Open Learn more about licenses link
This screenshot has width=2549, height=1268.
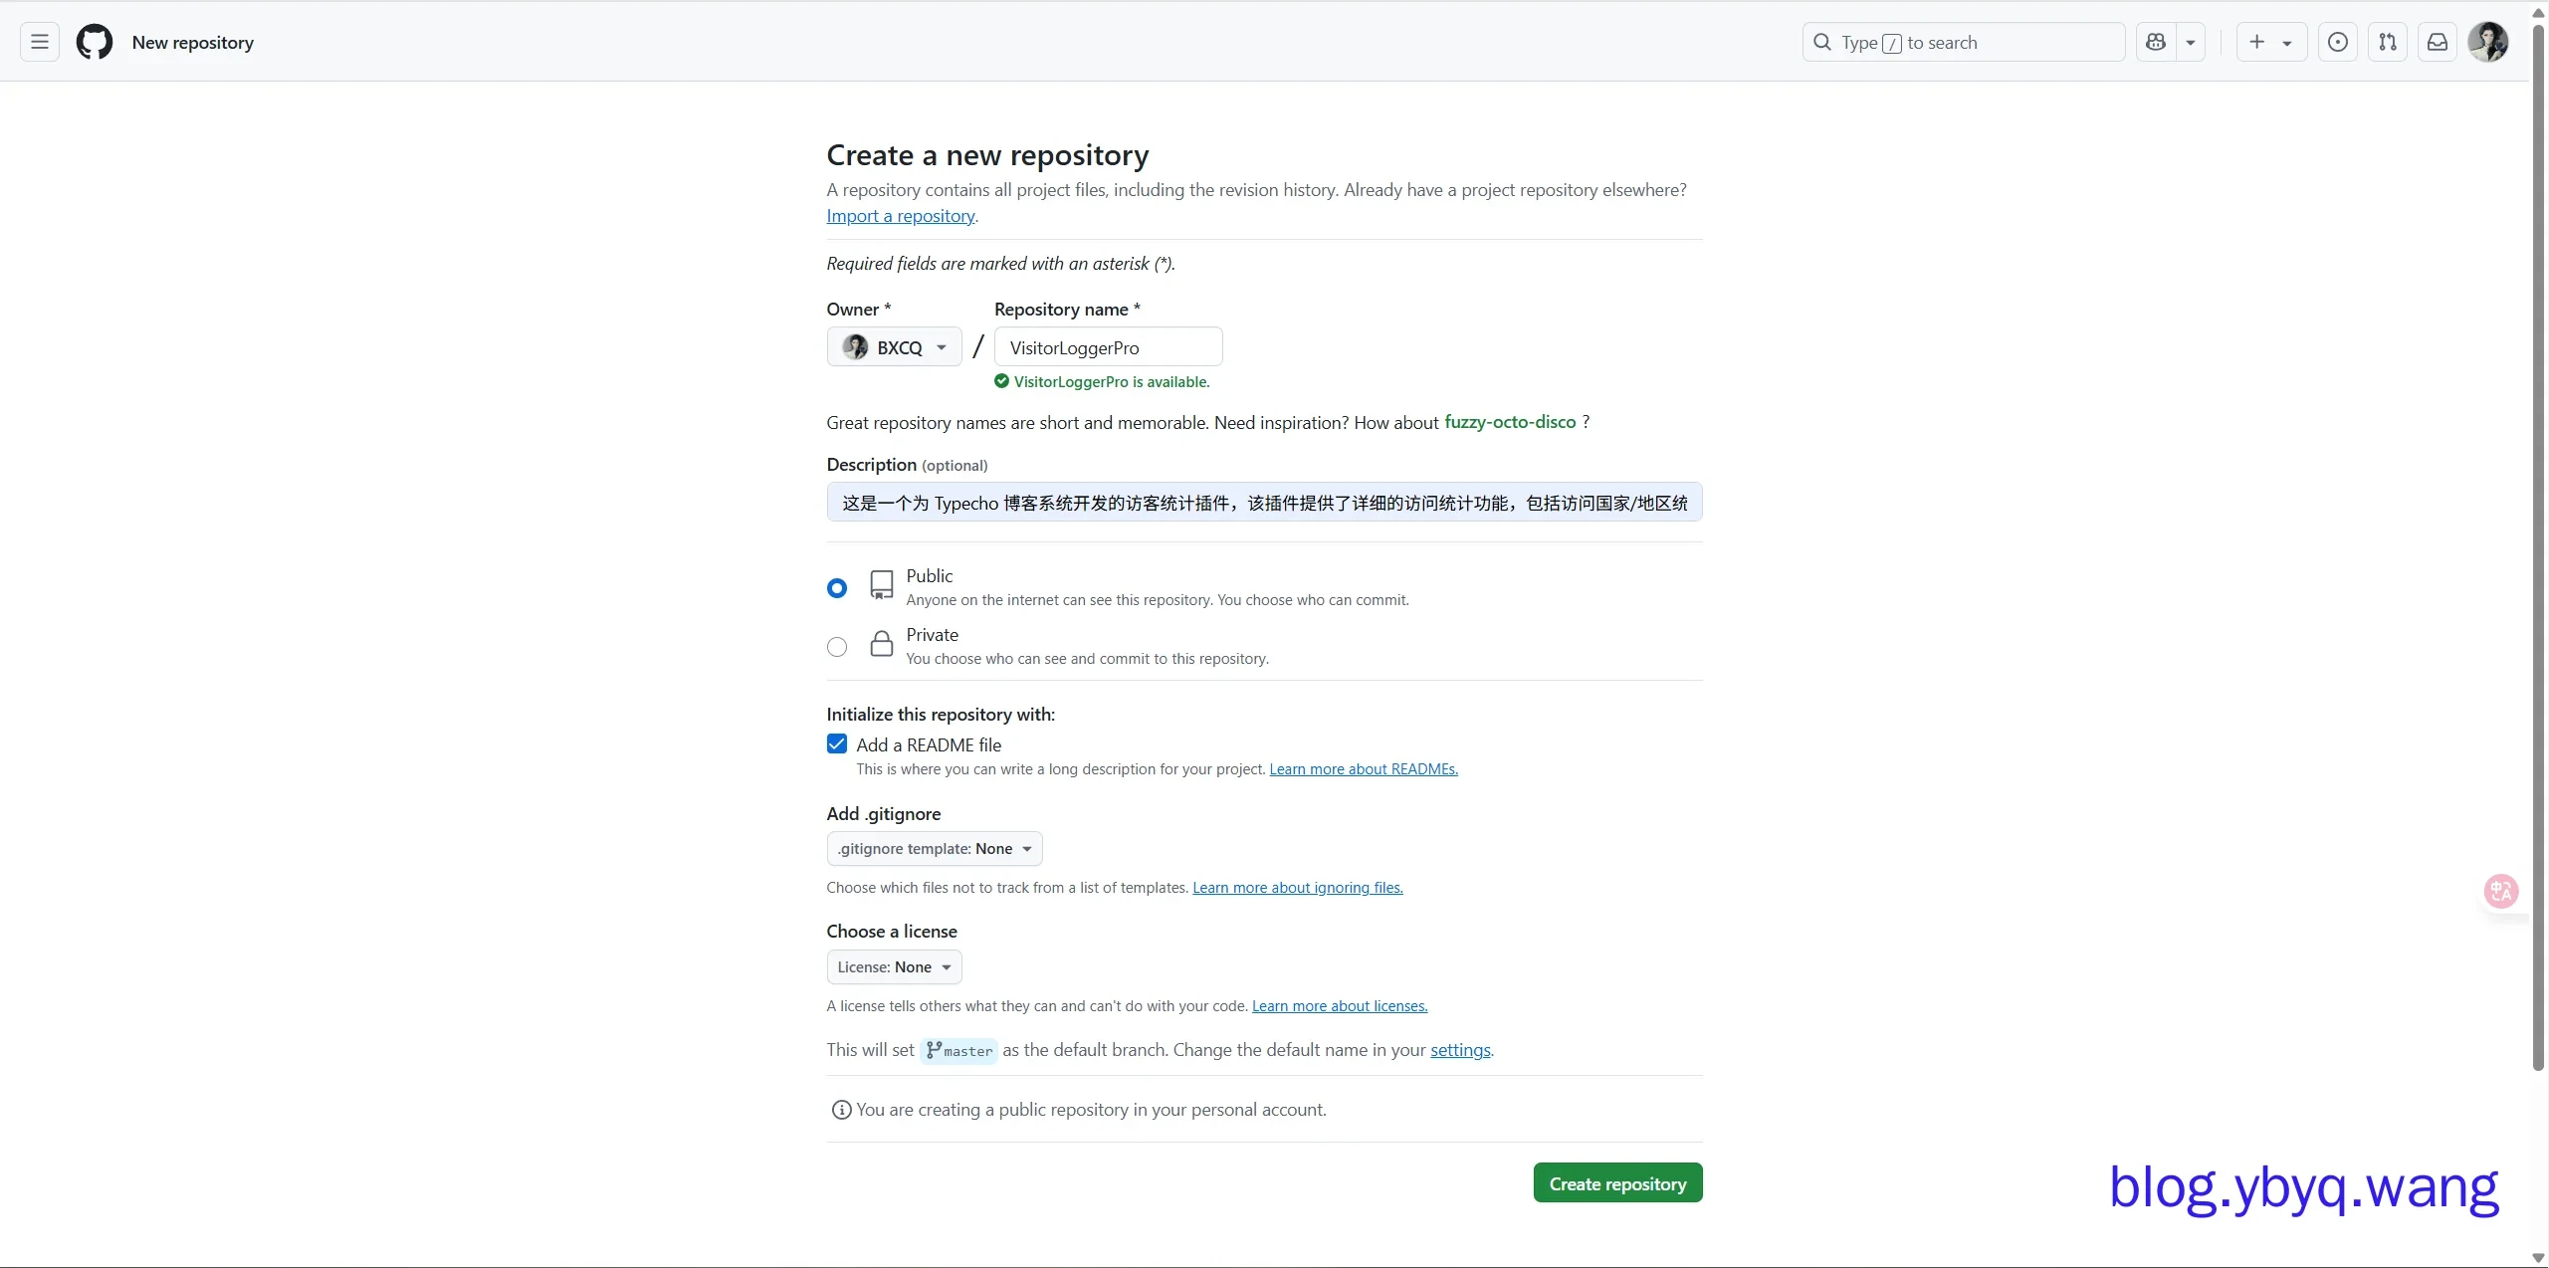[1340, 1006]
